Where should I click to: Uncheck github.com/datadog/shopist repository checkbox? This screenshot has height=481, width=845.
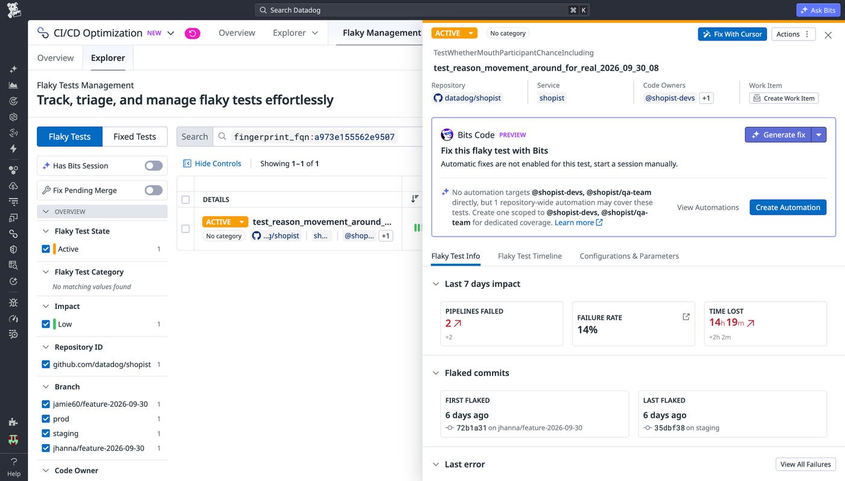pos(46,365)
